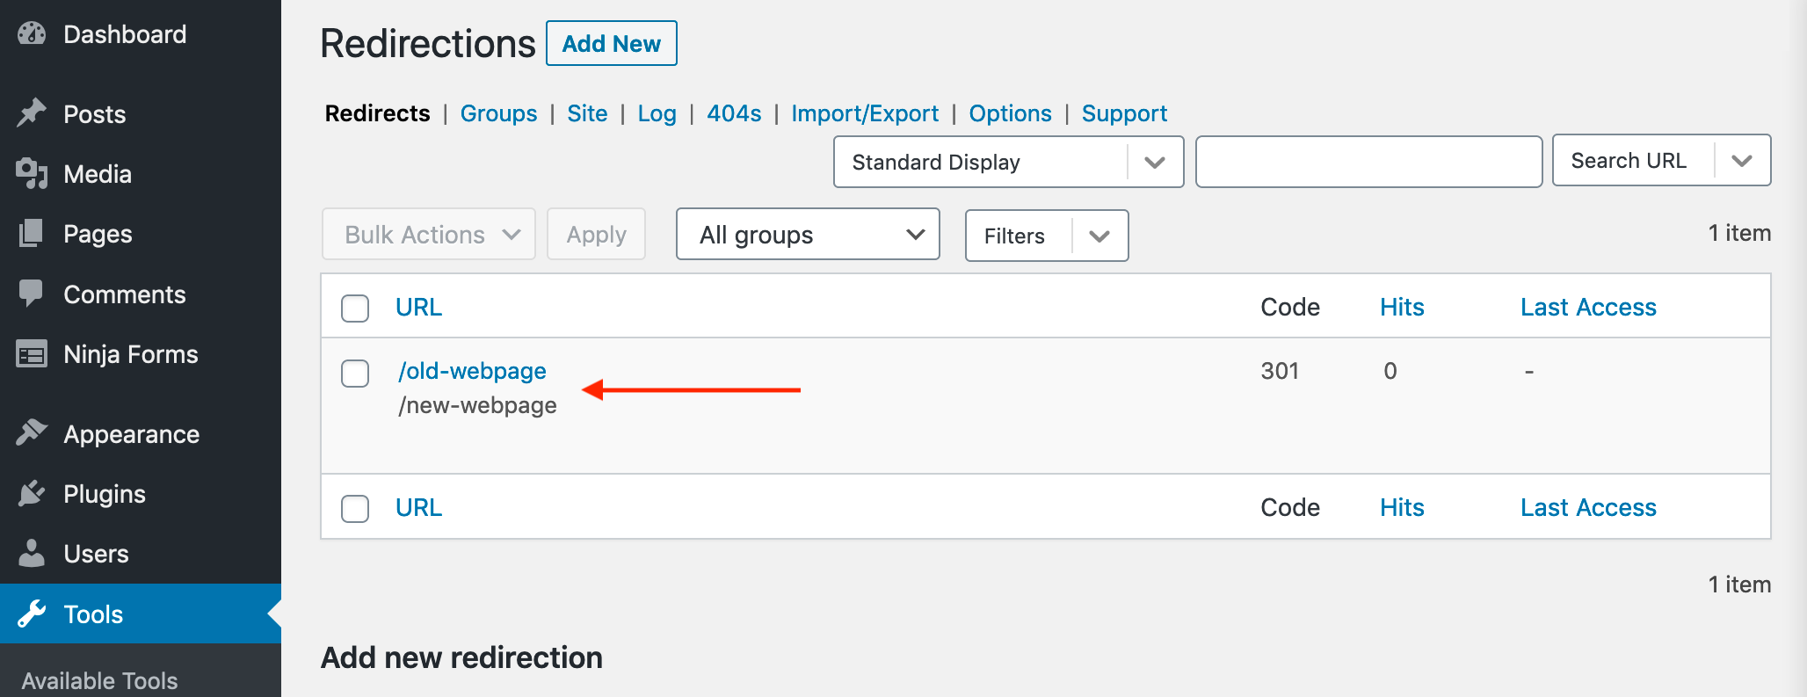Focus the search URL text field
This screenshot has width=1807, height=697.
coord(1368,162)
